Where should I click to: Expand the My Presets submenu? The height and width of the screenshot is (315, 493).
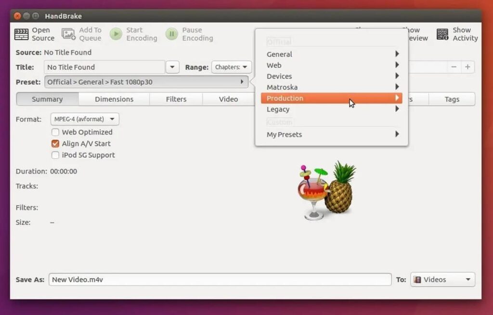click(x=284, y=135)
